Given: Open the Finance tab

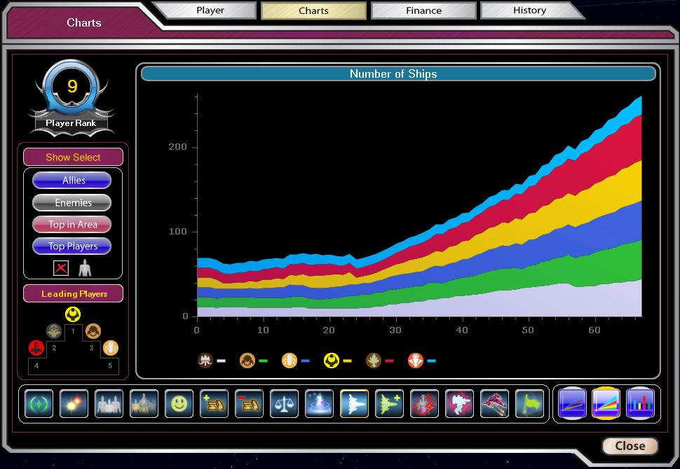Looking at the screenshot, I should point(423,10).
